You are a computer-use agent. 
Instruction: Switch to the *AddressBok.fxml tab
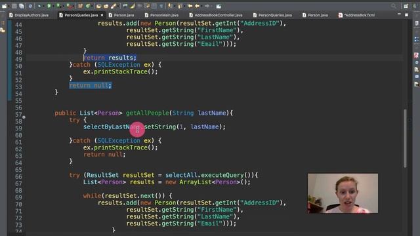356,15
